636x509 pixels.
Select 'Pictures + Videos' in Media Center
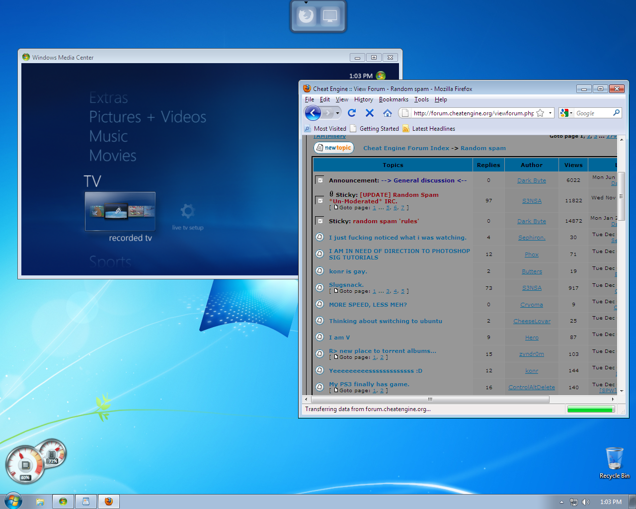[148, 117]
